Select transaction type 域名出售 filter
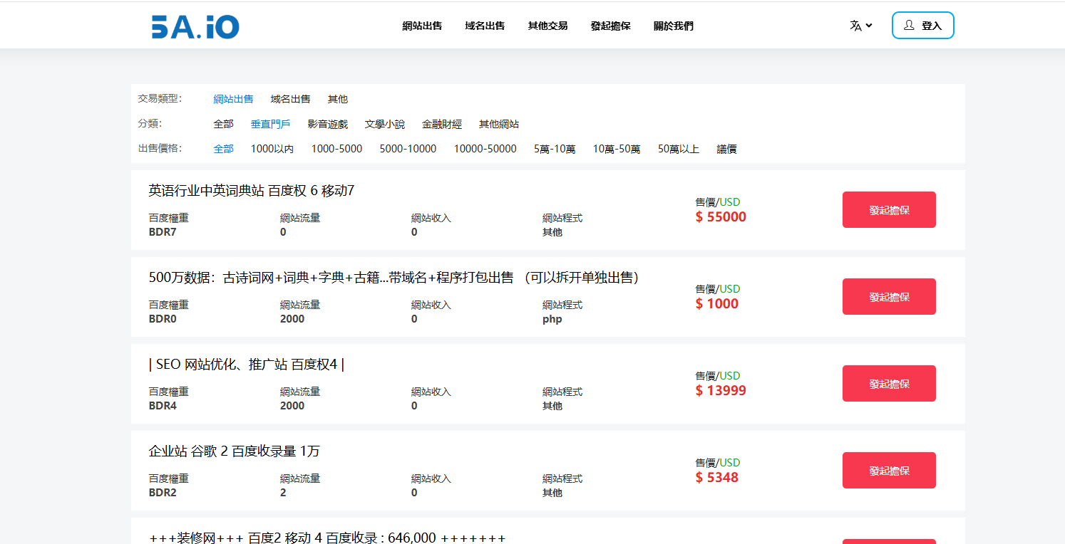The width and height of the screenshot is (1065, 544). [x=290, y=99]
